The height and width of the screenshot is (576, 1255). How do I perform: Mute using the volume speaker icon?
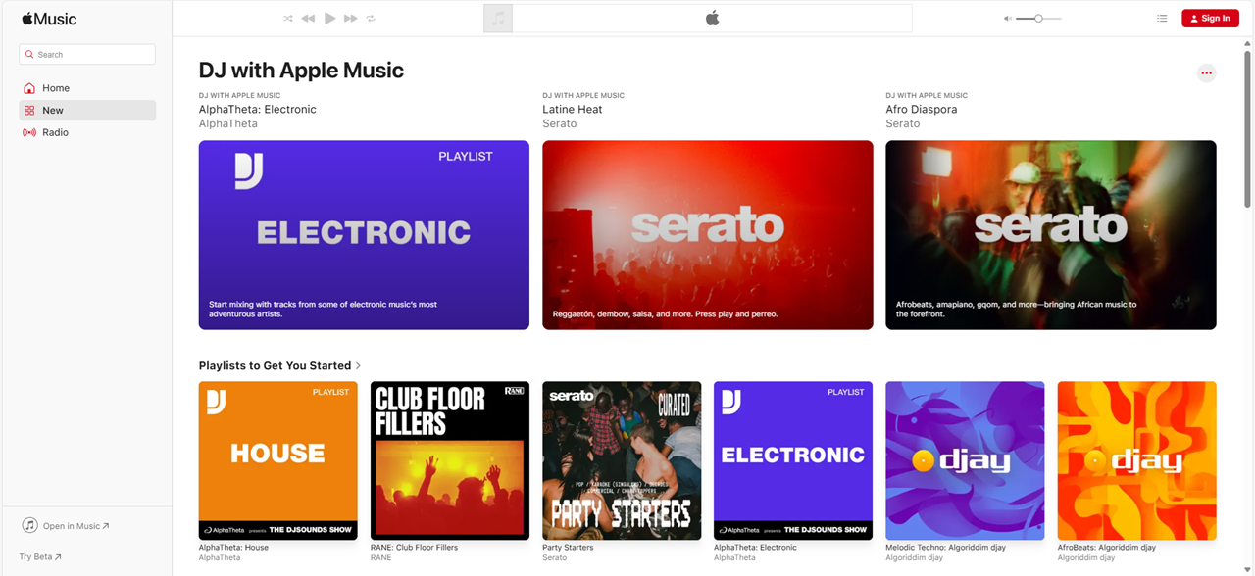(x=1008, y=19)
